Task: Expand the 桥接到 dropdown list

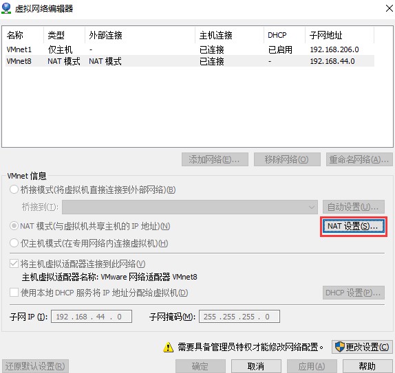Action: [x=190, y=207]
